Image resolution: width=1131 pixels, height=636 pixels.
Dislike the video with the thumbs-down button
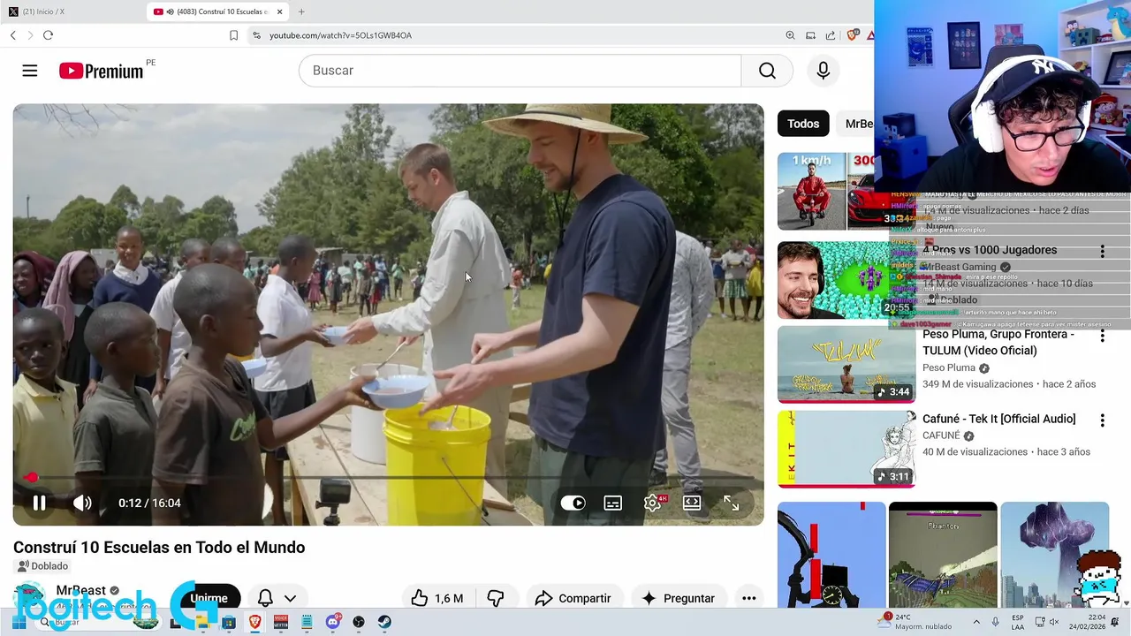coord(496,598)
